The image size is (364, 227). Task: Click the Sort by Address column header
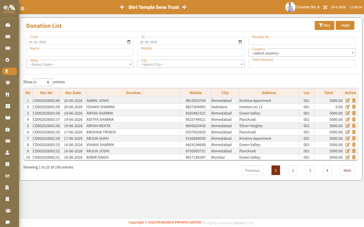pos(269,93)
